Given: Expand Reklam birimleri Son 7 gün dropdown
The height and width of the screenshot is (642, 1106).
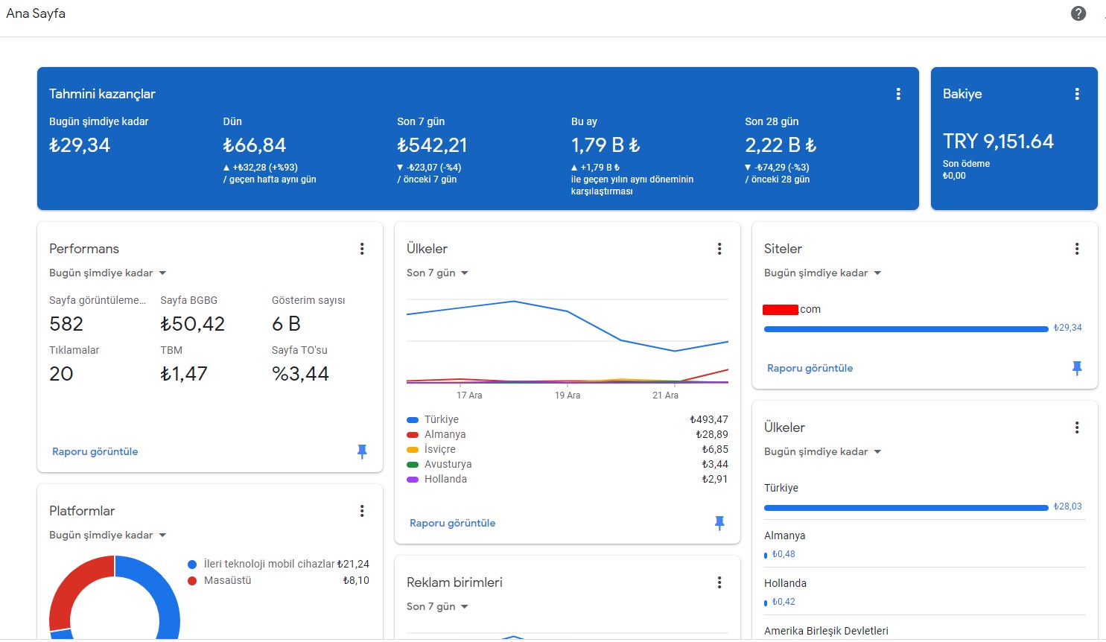Looking at the screenshot, I should (x=438, y=607).
